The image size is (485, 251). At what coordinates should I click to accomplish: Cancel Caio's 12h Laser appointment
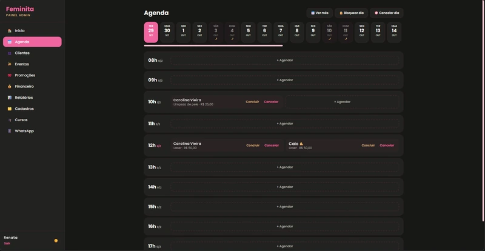387,146
